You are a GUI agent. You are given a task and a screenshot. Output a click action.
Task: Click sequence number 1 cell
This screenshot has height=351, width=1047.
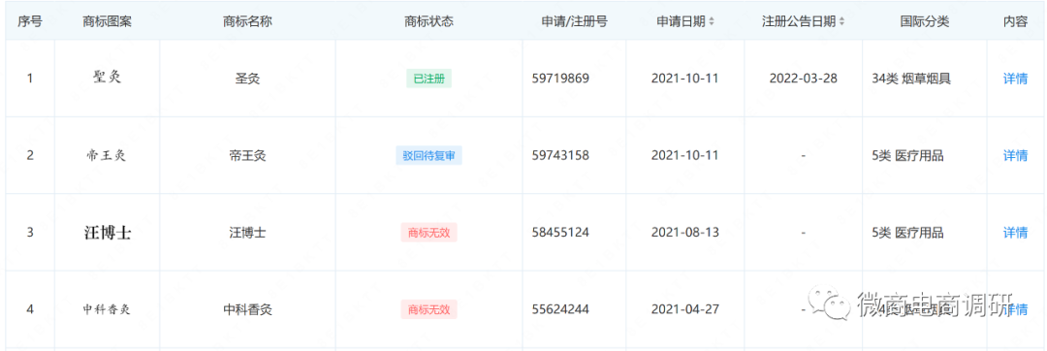click(29, 79)
